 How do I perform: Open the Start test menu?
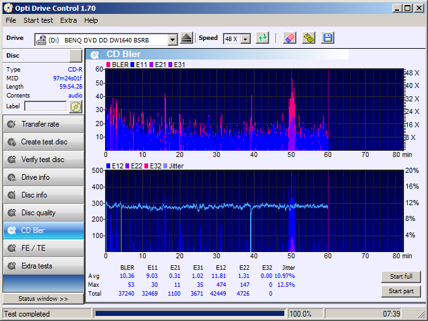pyautogui.click(x=38, y=20)
